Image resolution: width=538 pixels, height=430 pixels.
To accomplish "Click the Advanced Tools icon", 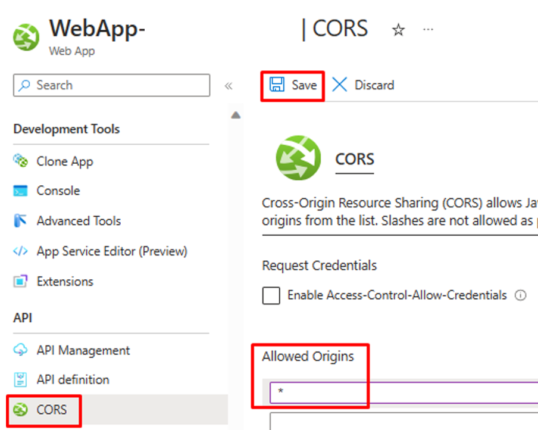I will coord(20,220).
